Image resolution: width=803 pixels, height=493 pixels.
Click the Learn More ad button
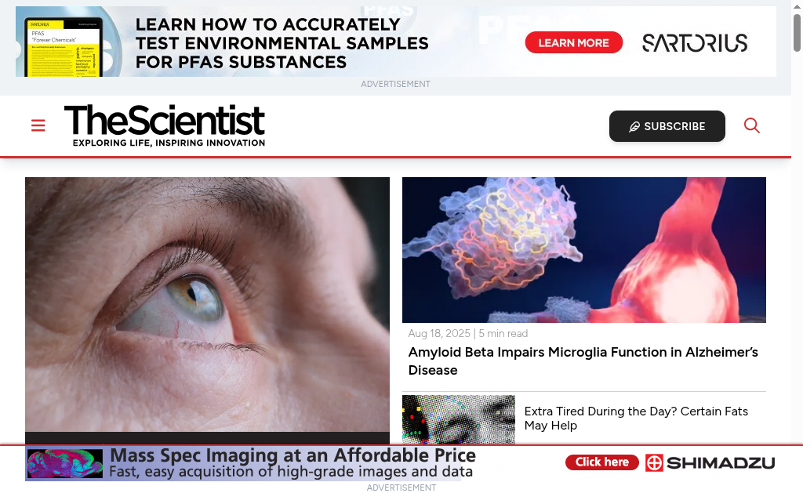pyautogui.click(x=573, y=42)
